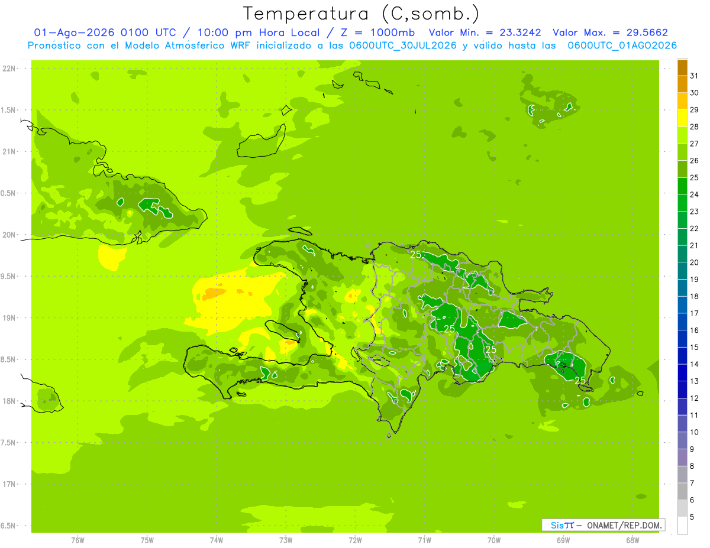Click the colorbar label "18"

pos(695,296)
